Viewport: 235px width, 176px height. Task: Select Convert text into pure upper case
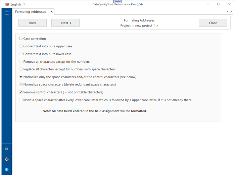21,46
